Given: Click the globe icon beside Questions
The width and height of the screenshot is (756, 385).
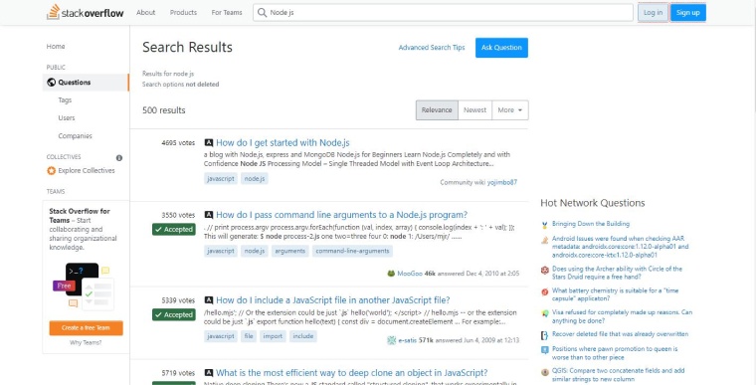Looking at the screenshot, I should (x=51, y=83).
